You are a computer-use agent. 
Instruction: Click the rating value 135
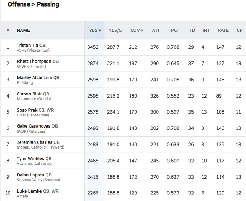tap(220, 144)
